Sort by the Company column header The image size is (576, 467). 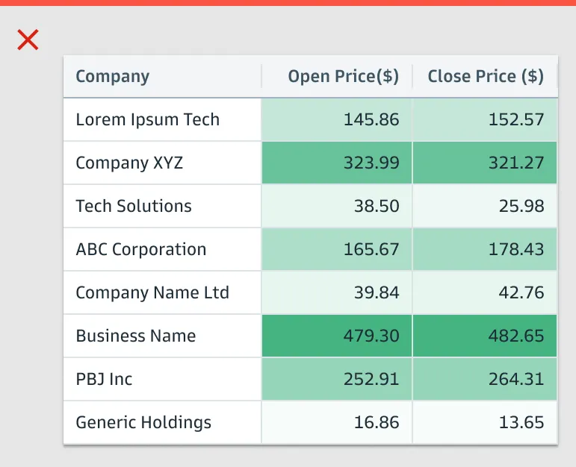click(113, 76)
